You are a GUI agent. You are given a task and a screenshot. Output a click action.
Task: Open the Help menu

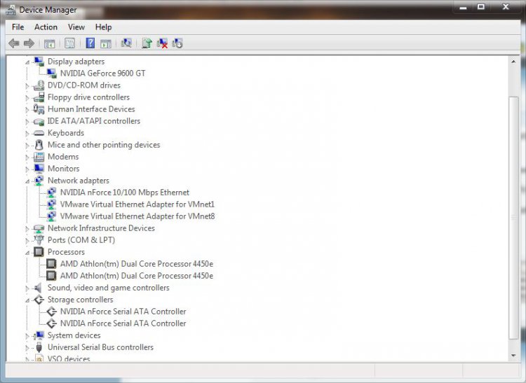coord(103,27)
